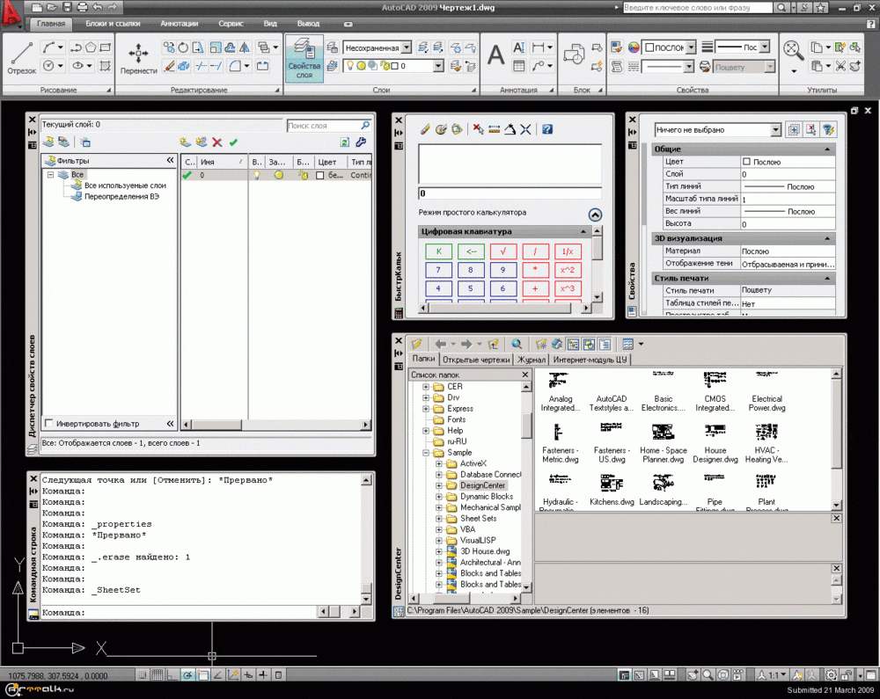Open the Журнал tab in DesignCenter
The height and width of the screenshot is (699, 880).
[531, 360]
